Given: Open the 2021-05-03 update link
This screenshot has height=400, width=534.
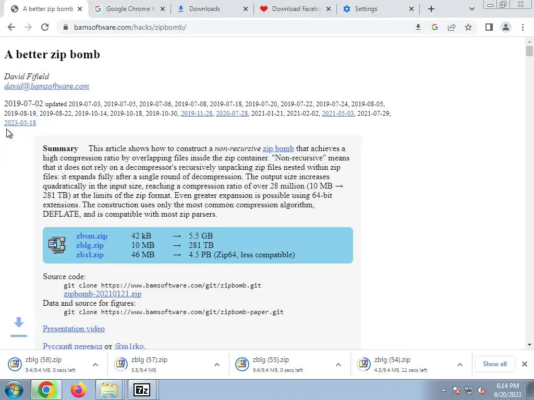Looking at the screenshot, I should [338, 113].
